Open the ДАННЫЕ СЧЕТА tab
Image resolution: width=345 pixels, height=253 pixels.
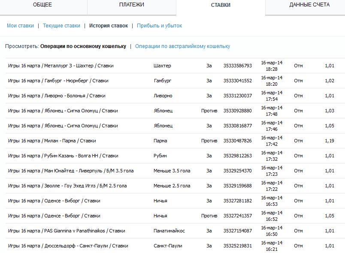pos(309,5)
